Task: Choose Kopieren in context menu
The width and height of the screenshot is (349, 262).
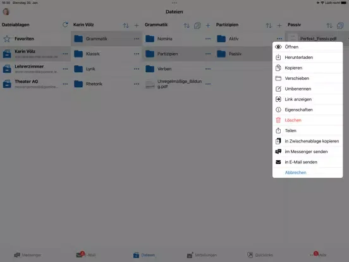Action: pyautogui.click(x=308, y=68)
